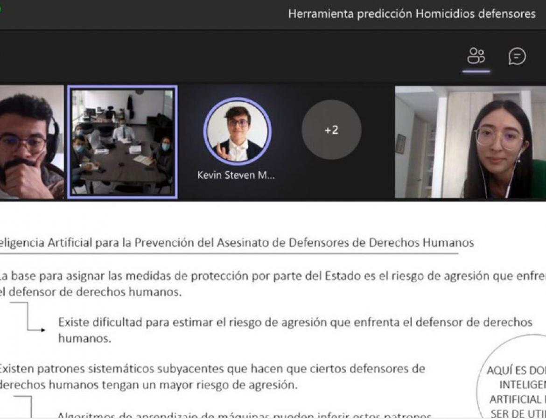Image resolution: width=546 pixels, height=420 pixels.
Task: Click the 'Kevin Steven M...' name label
Action: [x=236, y=175]
